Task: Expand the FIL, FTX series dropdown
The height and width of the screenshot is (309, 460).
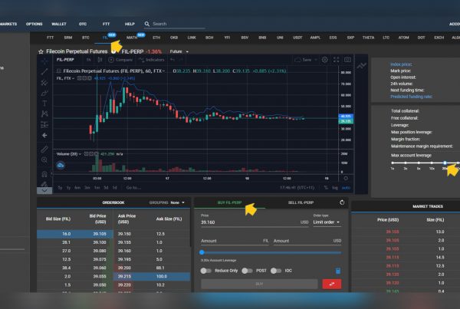Action: click(74, 78)
